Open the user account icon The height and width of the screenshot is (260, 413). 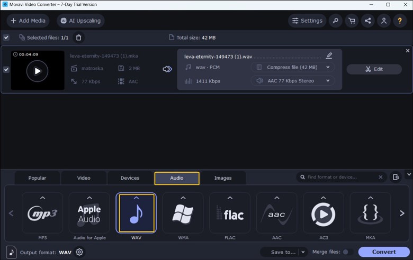(x=384, y=21)
